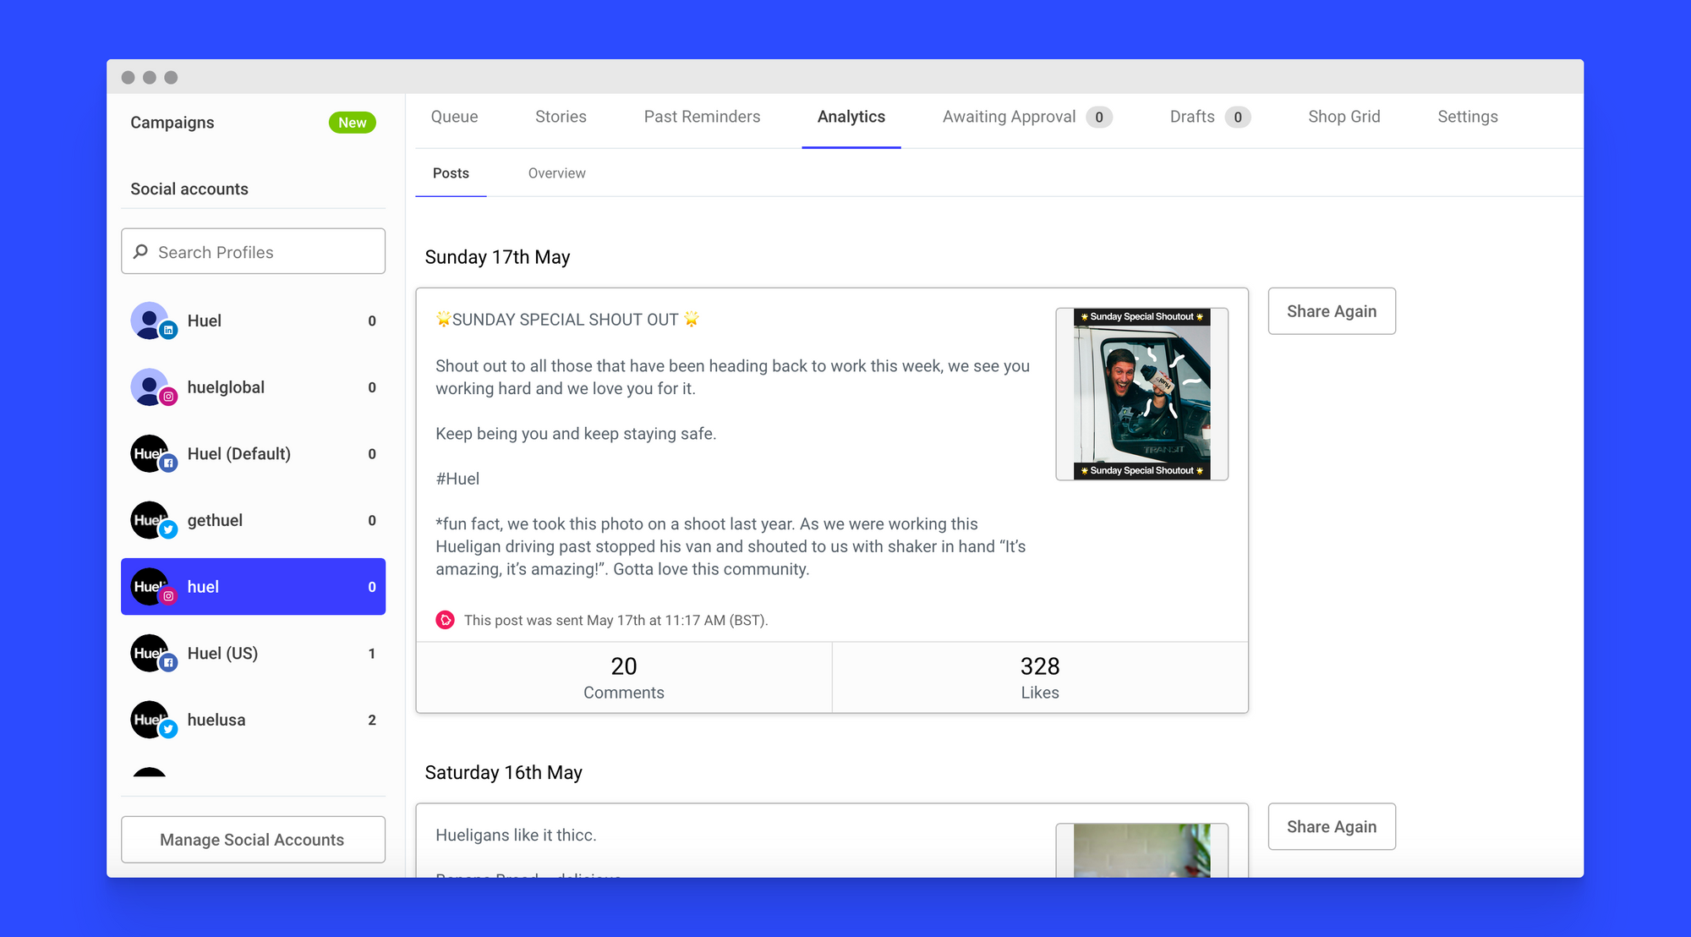The width and height of the screenshot is (1691, 937).
Task: Open the Sunday Special Shoutout thumbnail
Action: (x=1141, y=394)
